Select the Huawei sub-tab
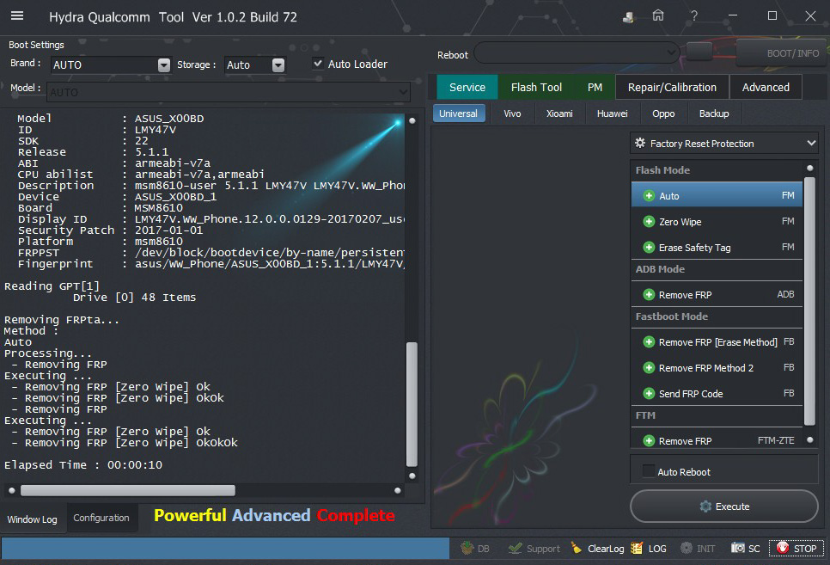 [x=612, y=114]
